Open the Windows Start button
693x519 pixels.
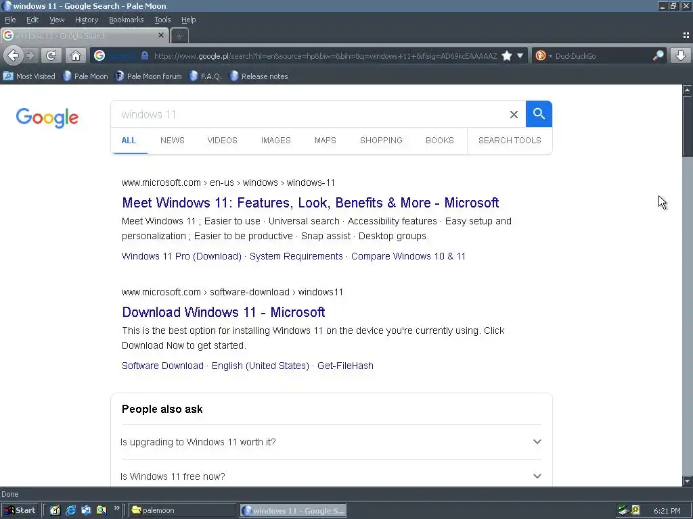click(20, 511)
